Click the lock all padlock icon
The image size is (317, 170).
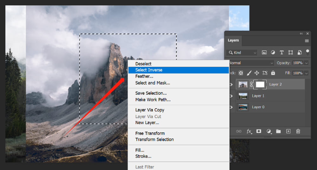click(273, 73)
